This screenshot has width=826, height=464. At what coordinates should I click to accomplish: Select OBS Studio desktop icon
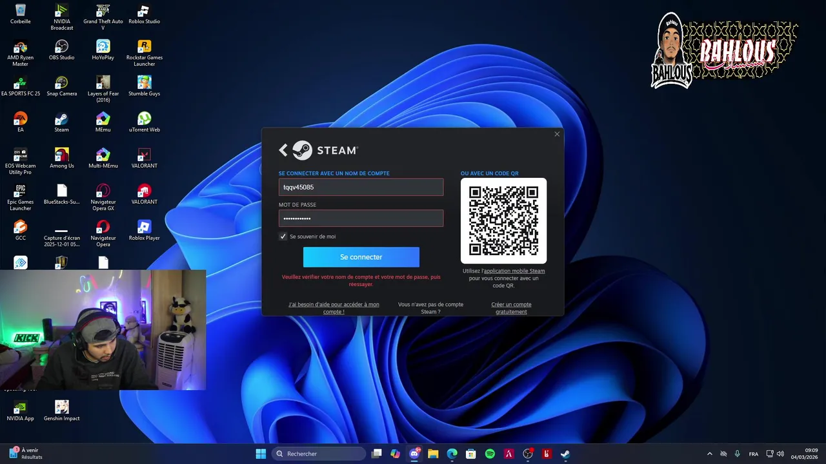tap(62, 50)
